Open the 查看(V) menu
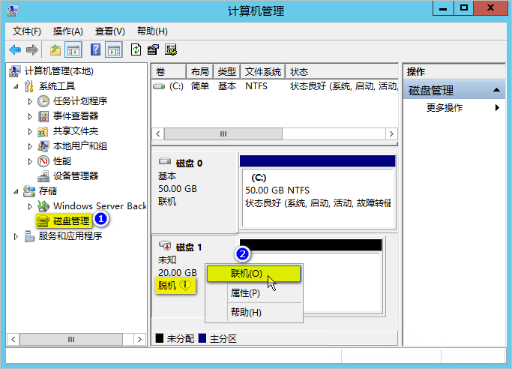This screenshot has height=369, width=512. point(109,31)
